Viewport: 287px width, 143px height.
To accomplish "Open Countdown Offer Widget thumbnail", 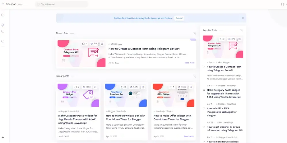I will pos(174,95).
